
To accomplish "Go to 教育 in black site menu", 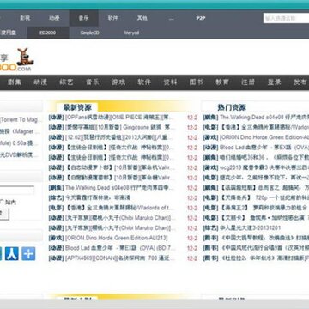I will (x=222, y=82).
